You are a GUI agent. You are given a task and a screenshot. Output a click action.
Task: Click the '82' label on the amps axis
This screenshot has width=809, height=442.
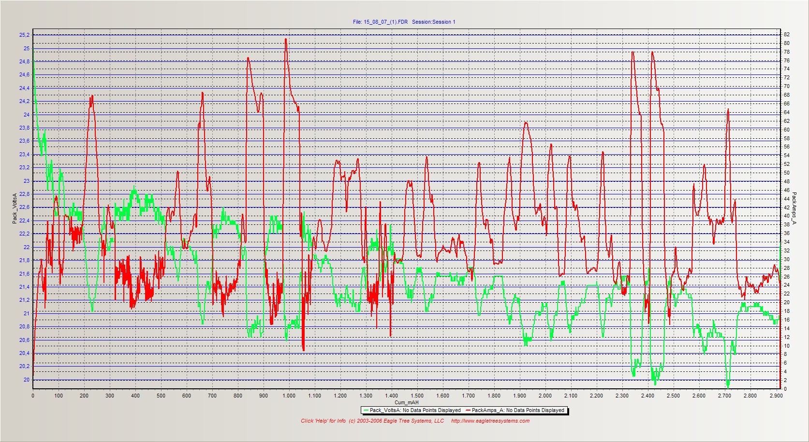(x=787, y=34)
